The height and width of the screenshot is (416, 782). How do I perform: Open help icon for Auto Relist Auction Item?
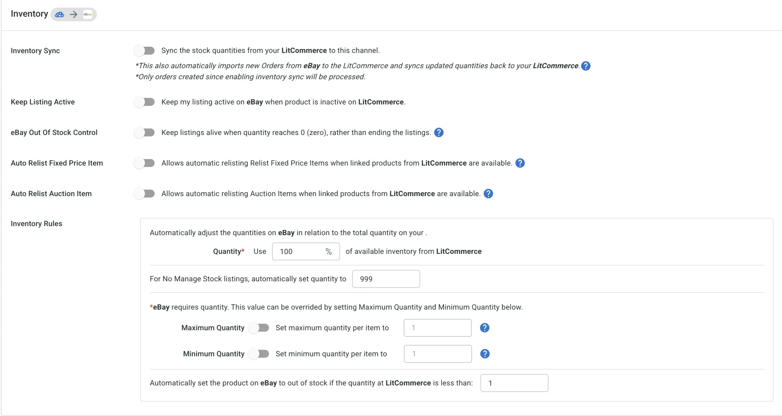(x=488, y=194)
